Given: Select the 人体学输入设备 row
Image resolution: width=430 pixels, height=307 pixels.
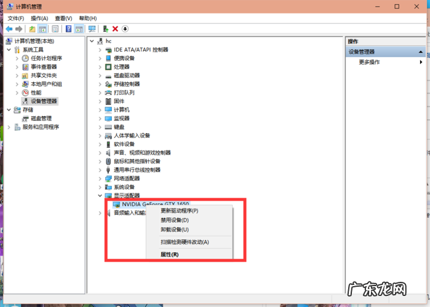Looking at the screenshot, I should (x=132, y=136).
